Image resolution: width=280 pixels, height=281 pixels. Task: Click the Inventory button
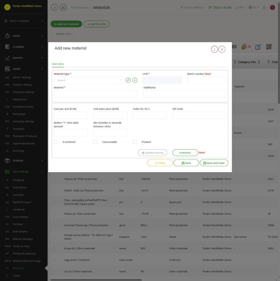tap(185, 153)
